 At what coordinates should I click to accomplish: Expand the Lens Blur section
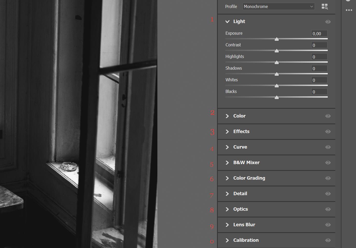227,225
